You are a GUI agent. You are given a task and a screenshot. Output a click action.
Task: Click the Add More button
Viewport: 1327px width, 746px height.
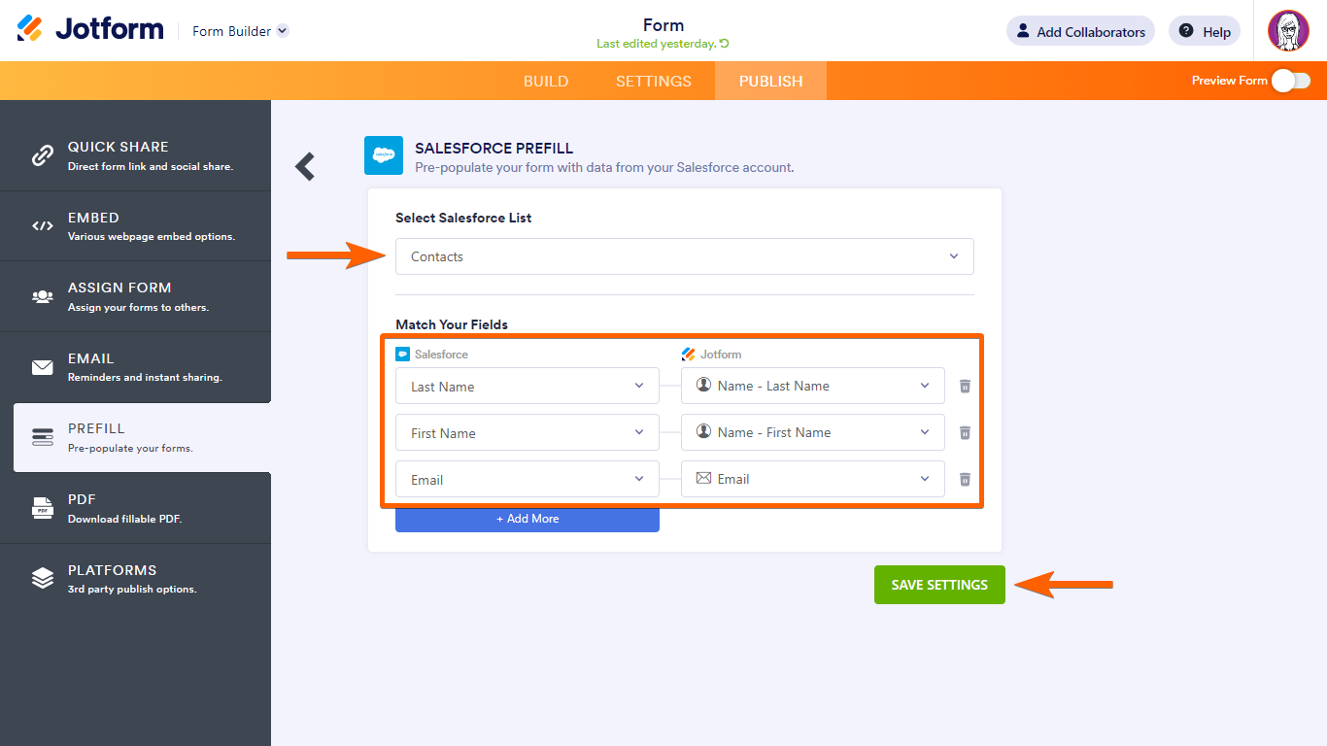[527, 519]
